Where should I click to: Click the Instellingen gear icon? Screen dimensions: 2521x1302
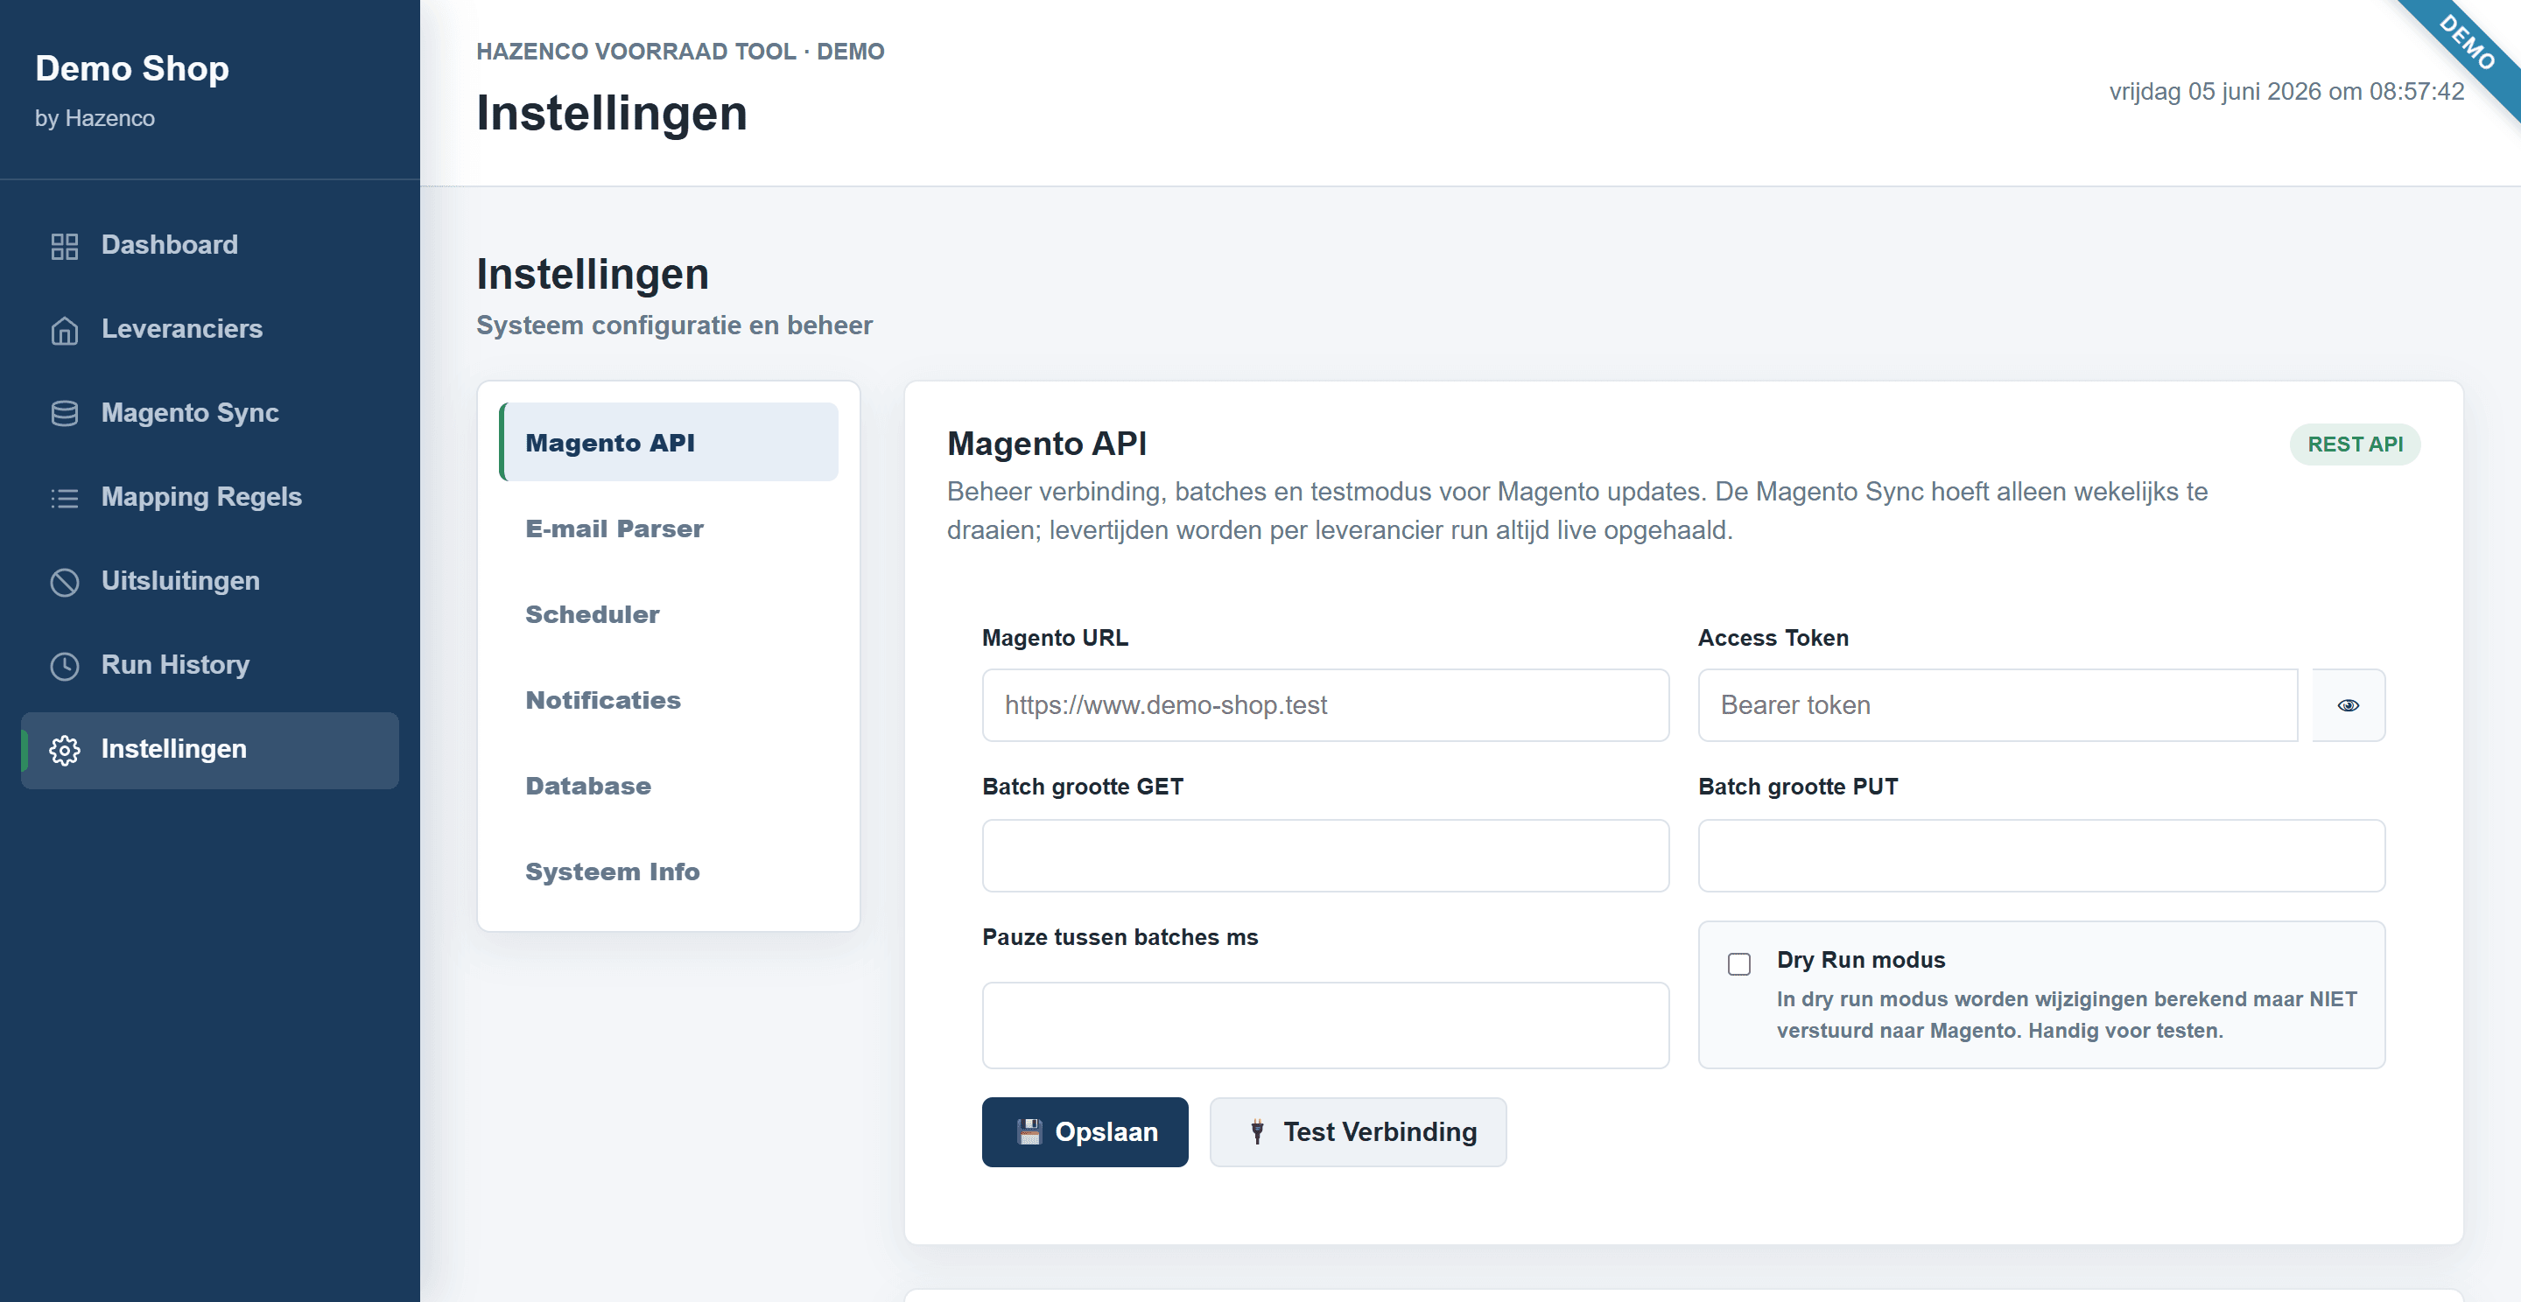(x=65, y=750)
